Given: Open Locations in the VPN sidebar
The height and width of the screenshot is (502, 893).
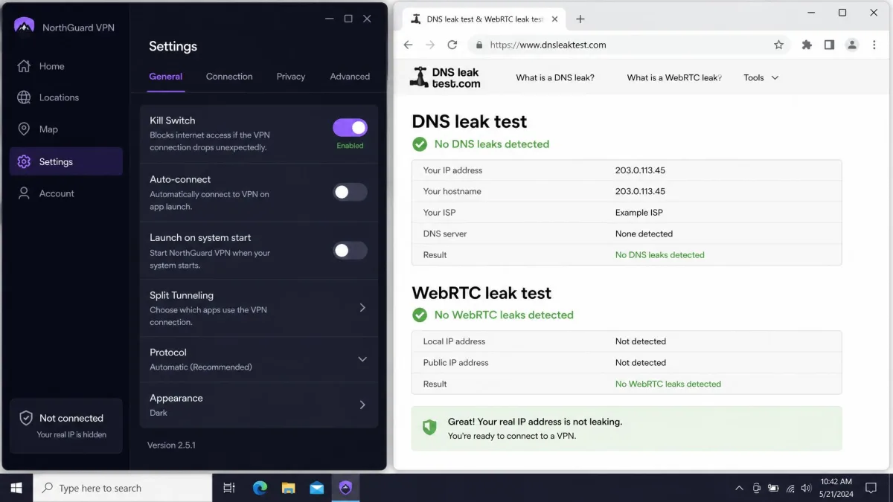Looking at the screenshot, I should point(65,97).
